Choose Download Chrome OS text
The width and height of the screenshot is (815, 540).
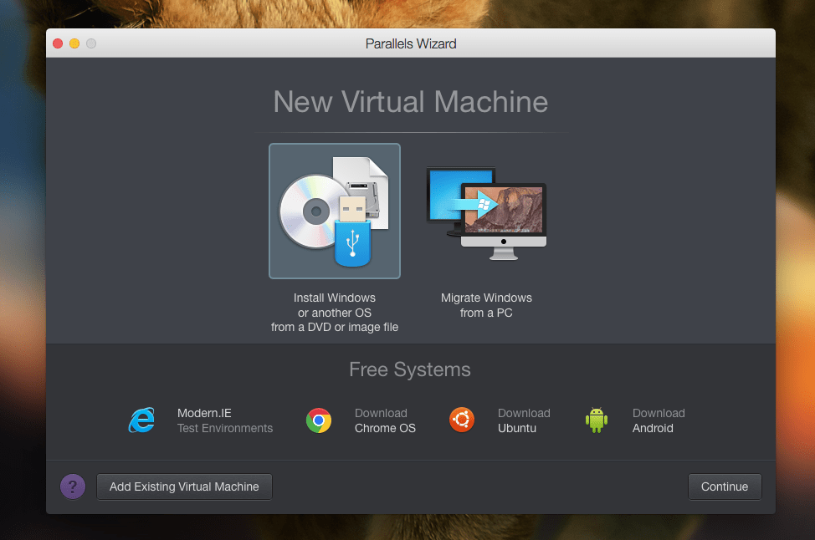tap(385, 420)
